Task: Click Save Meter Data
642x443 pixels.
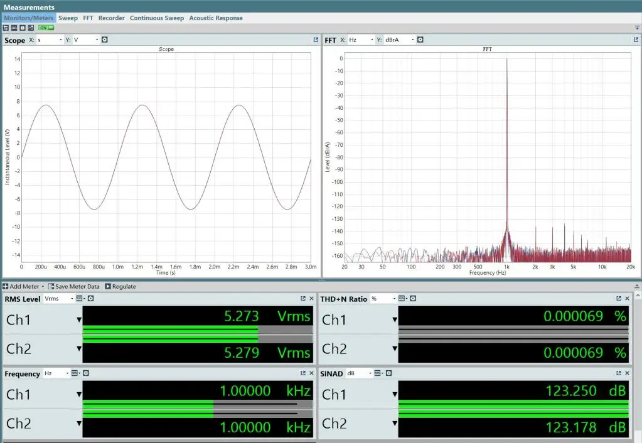Action: click(73, 286)
